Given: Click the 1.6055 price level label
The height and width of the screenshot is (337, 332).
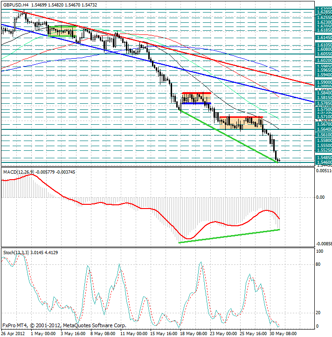Looking at the screenshot, I should point(324,54).
